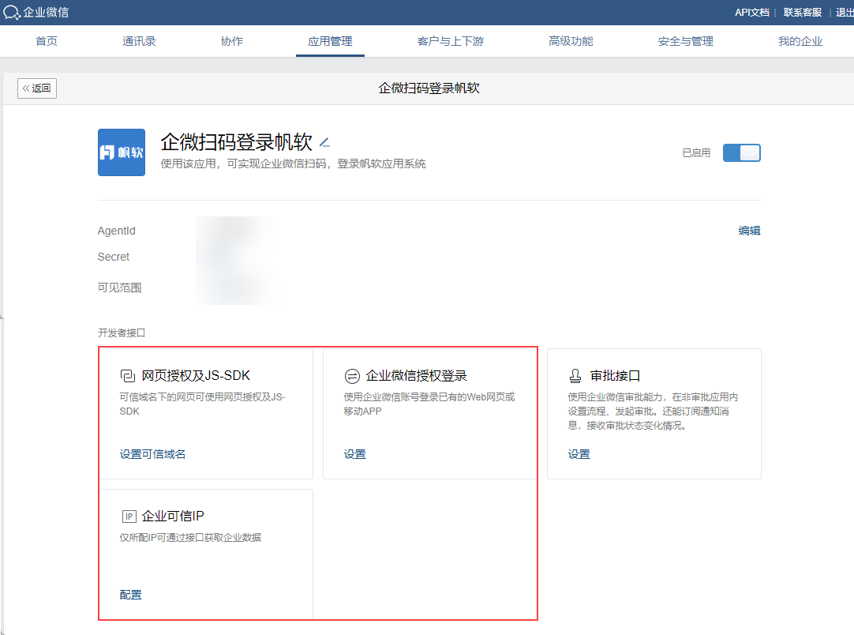Viewport: 854px width, 635px height.
Task: Click the 联系客服 link
Action: [802, 12]
